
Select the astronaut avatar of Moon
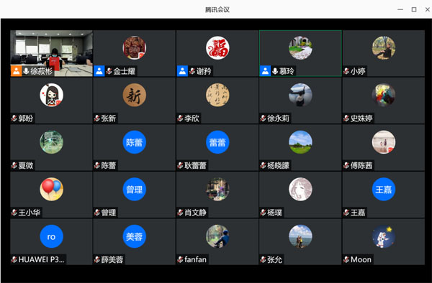(x=384, y=236)
